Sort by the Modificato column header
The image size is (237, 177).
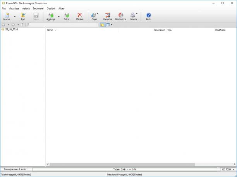(x=225, y=30)
